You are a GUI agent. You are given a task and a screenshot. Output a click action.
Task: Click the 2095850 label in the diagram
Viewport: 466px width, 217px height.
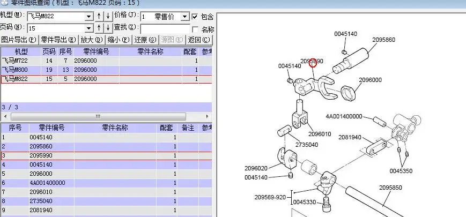tap(390, 188)
